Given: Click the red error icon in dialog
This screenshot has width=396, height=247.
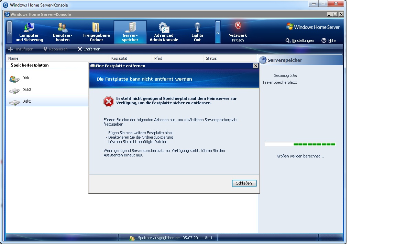Looking at the screenshot, I should point(109,102).
